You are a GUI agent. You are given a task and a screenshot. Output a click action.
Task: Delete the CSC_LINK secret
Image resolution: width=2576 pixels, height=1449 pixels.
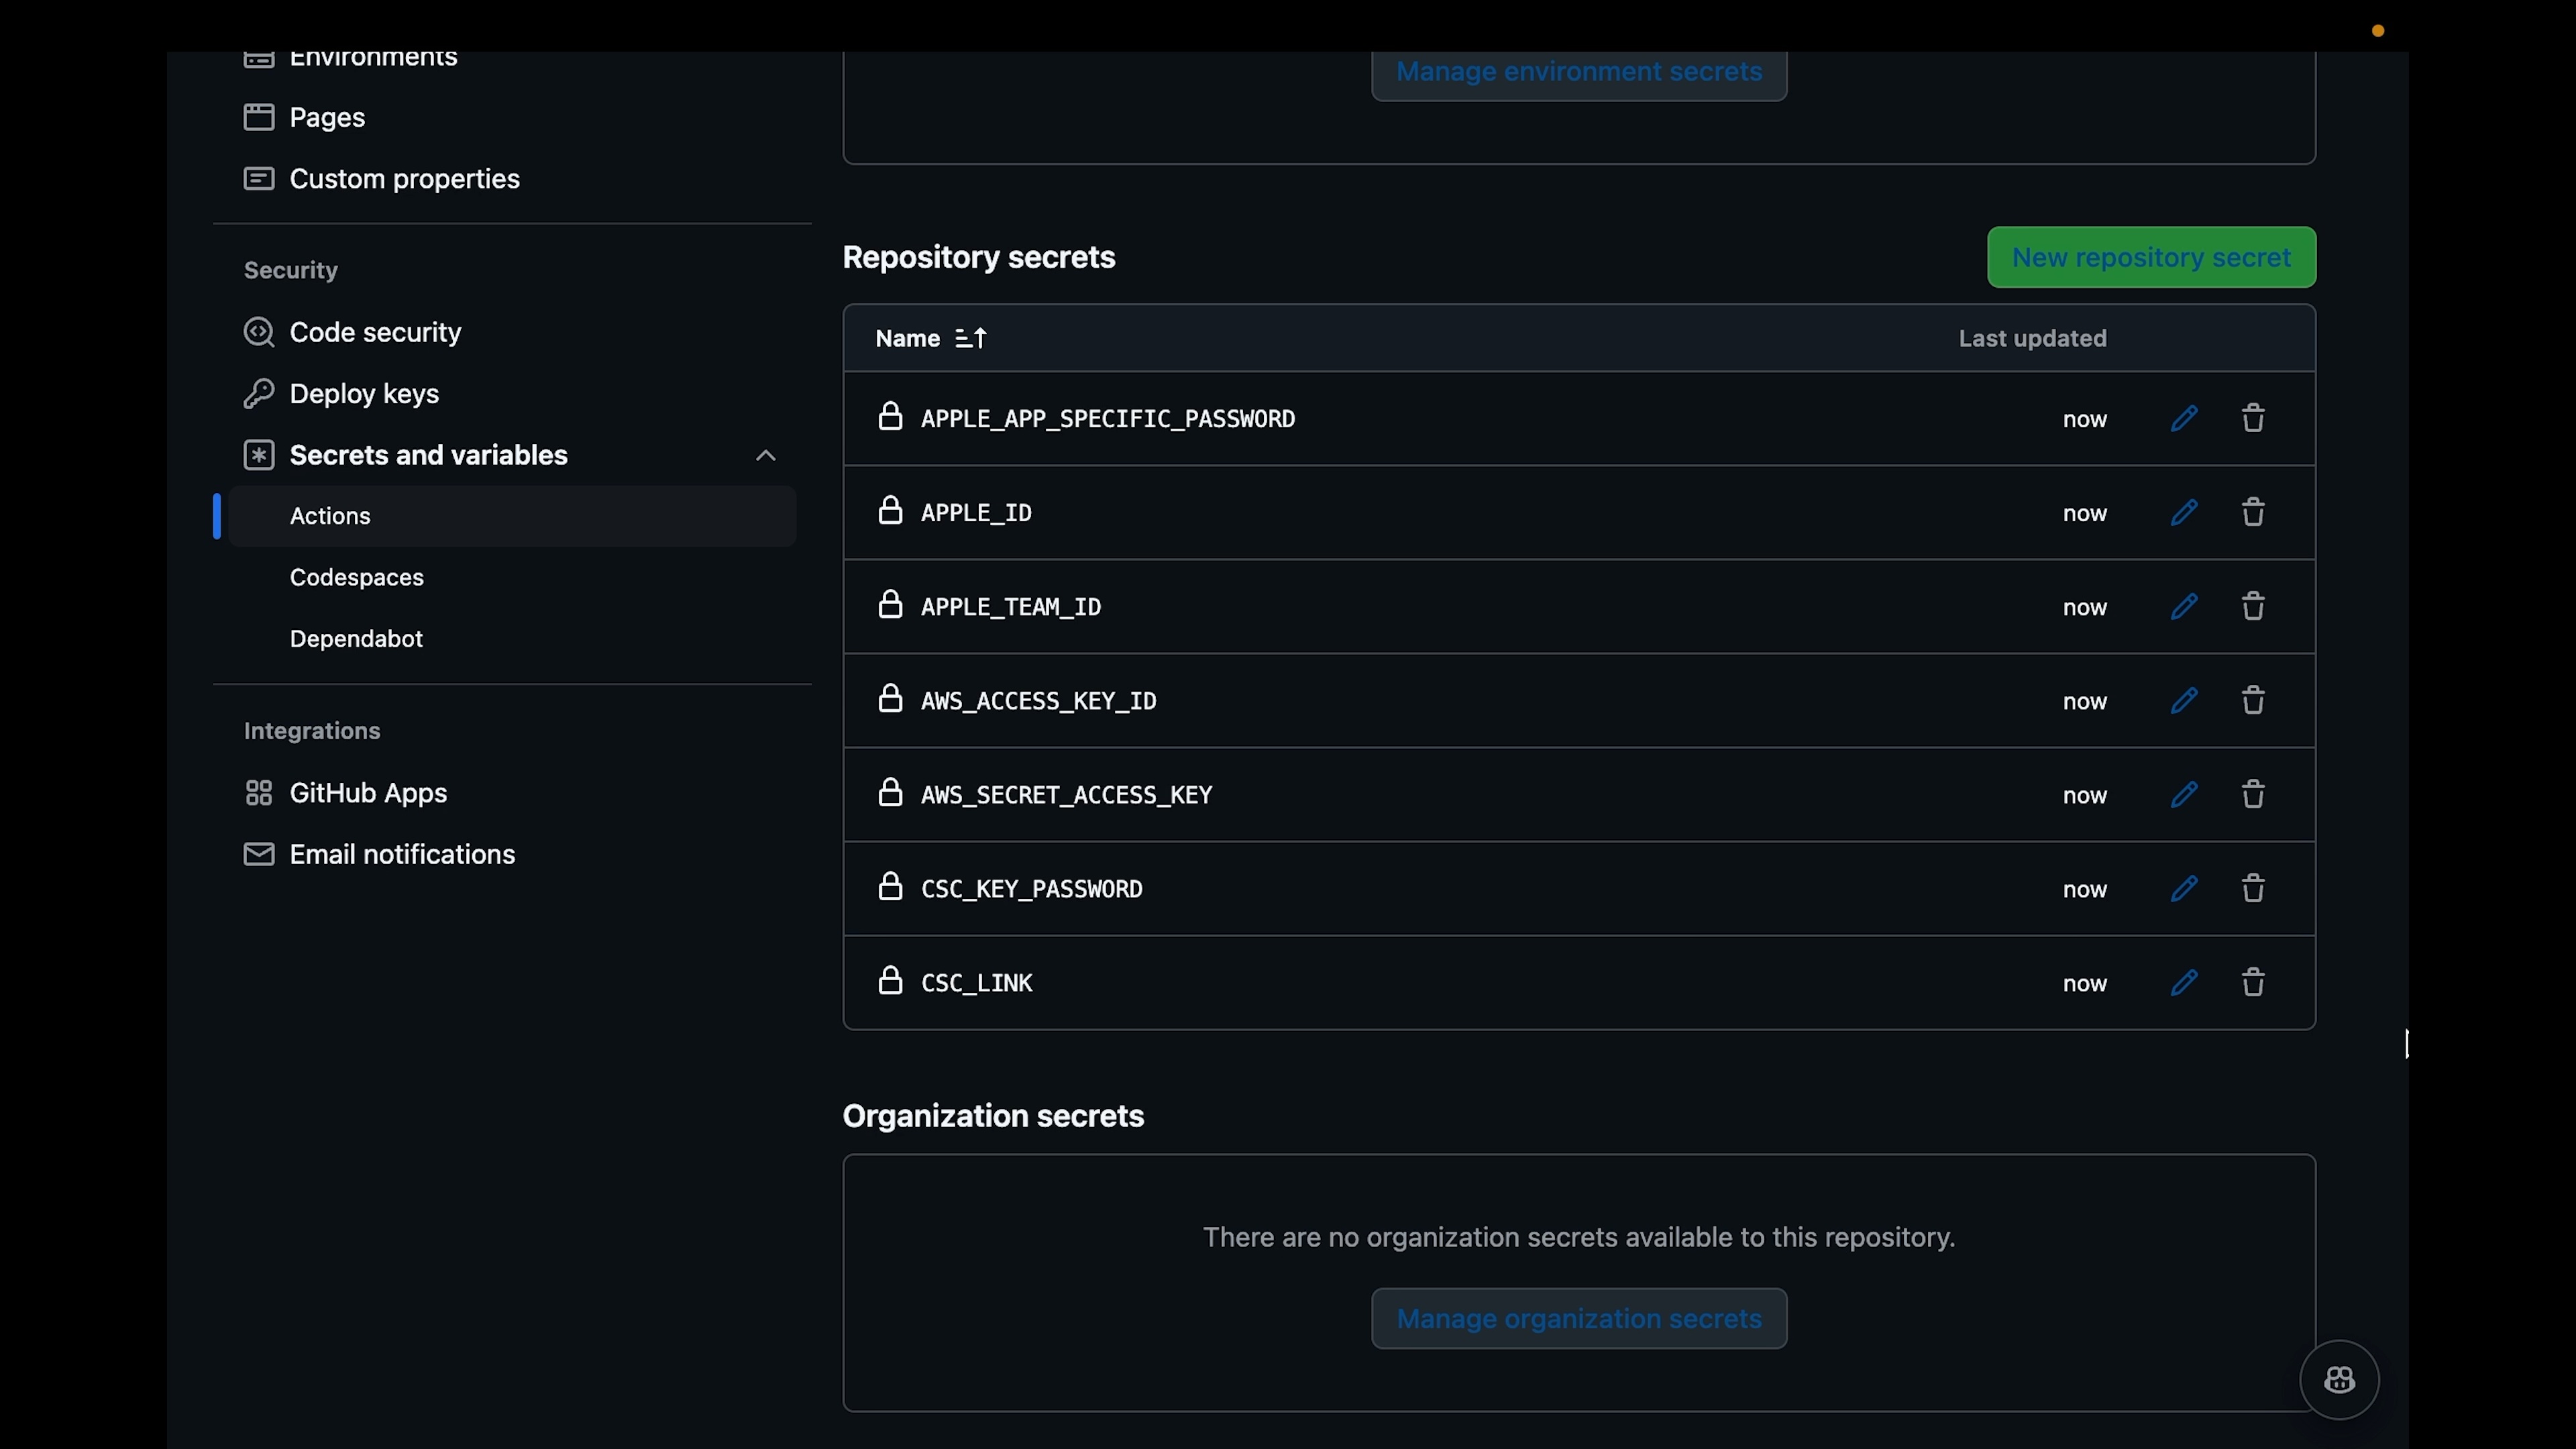click(x=2253, y=982)
